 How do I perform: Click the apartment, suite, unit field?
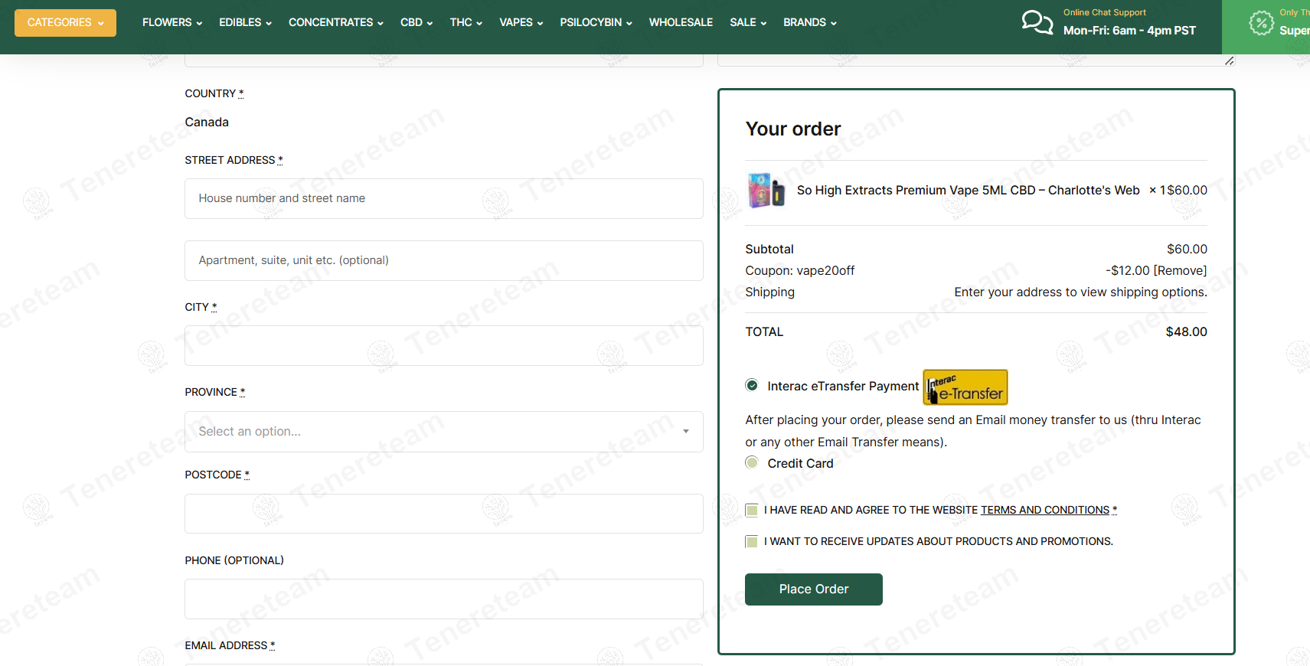[x=444, y=260]
